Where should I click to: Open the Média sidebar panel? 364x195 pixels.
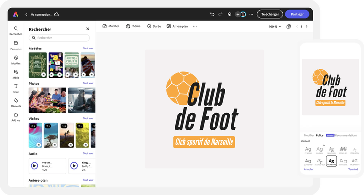(x=16, y=74)
